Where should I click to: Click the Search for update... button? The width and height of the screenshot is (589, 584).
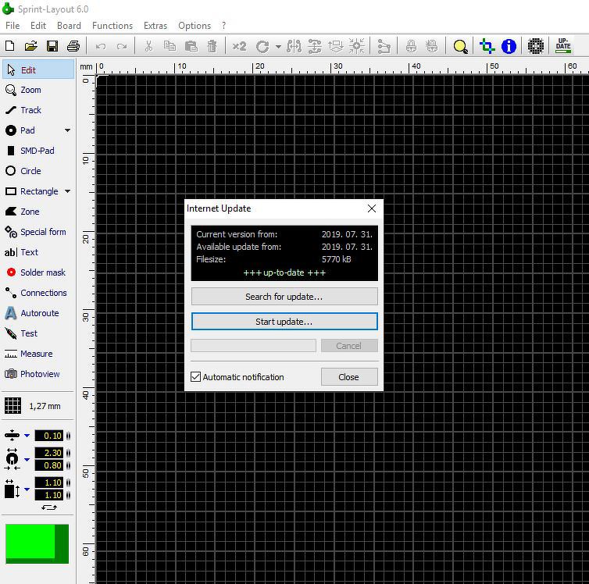[x=284, y=297]
